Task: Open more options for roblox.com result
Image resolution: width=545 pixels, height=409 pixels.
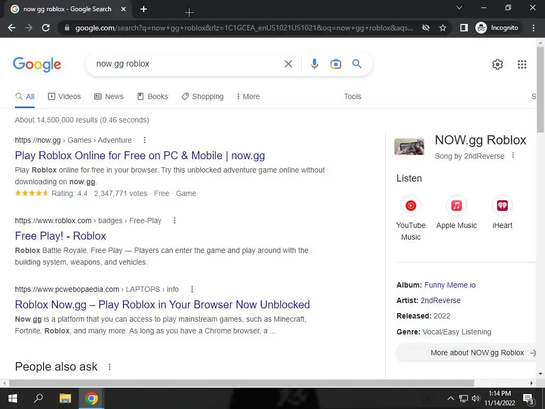Action: click(x=175, y=220)
